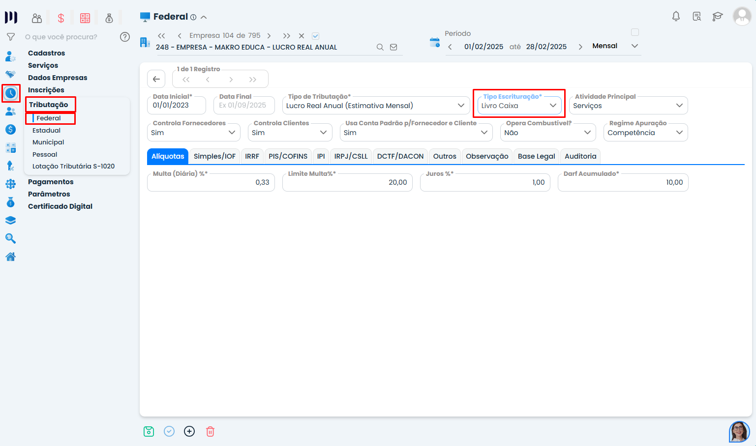This screenshot has height=446, width=756.
Task: Click the notifications bell icon
Action: pos(676,16)
